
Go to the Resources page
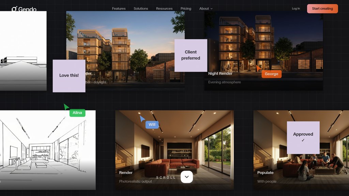164,9
